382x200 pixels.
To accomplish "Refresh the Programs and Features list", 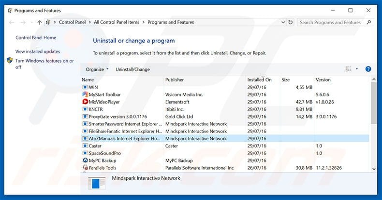I will pyautogui.click(x=291, y=22).
